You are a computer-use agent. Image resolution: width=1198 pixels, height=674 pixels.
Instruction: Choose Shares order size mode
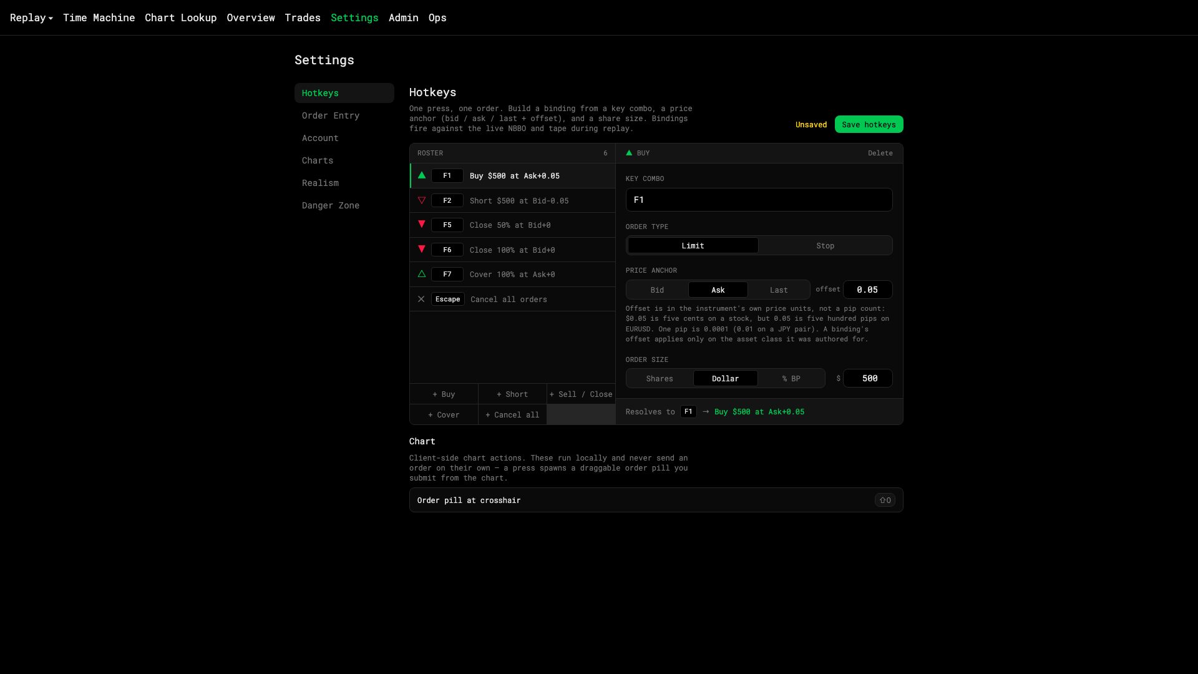(660, 378)
